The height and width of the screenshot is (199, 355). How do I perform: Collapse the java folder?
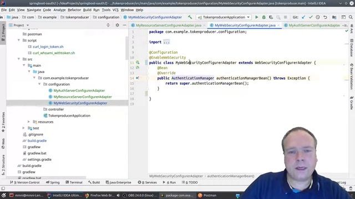[x=29, y=71]
